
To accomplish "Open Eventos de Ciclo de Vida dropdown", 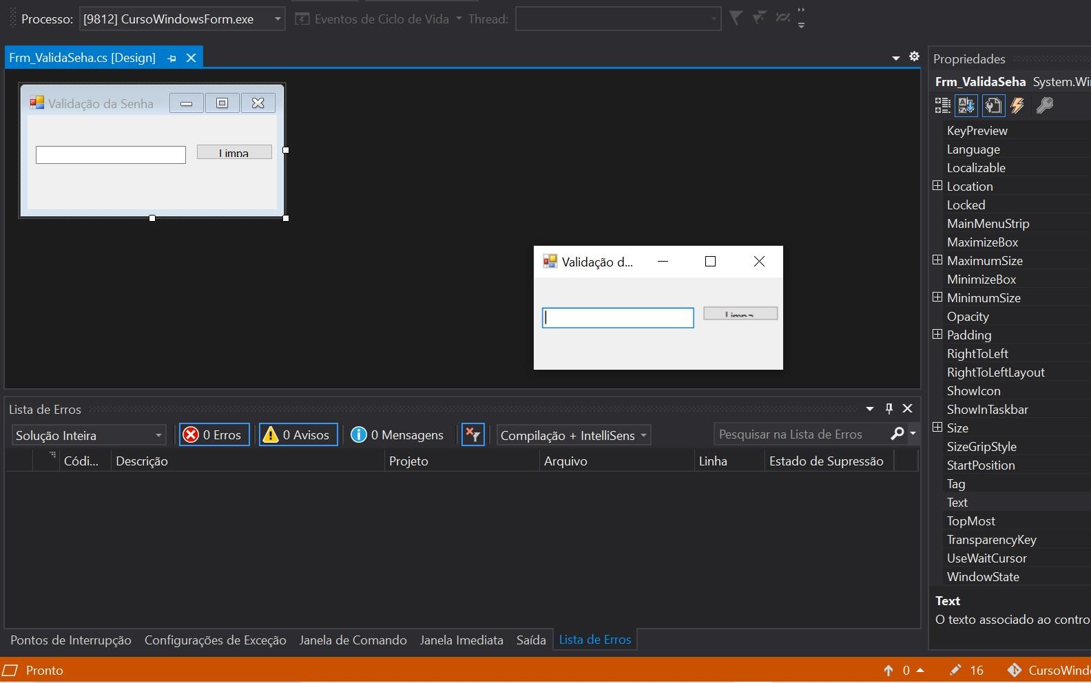I will coord(459,19).
